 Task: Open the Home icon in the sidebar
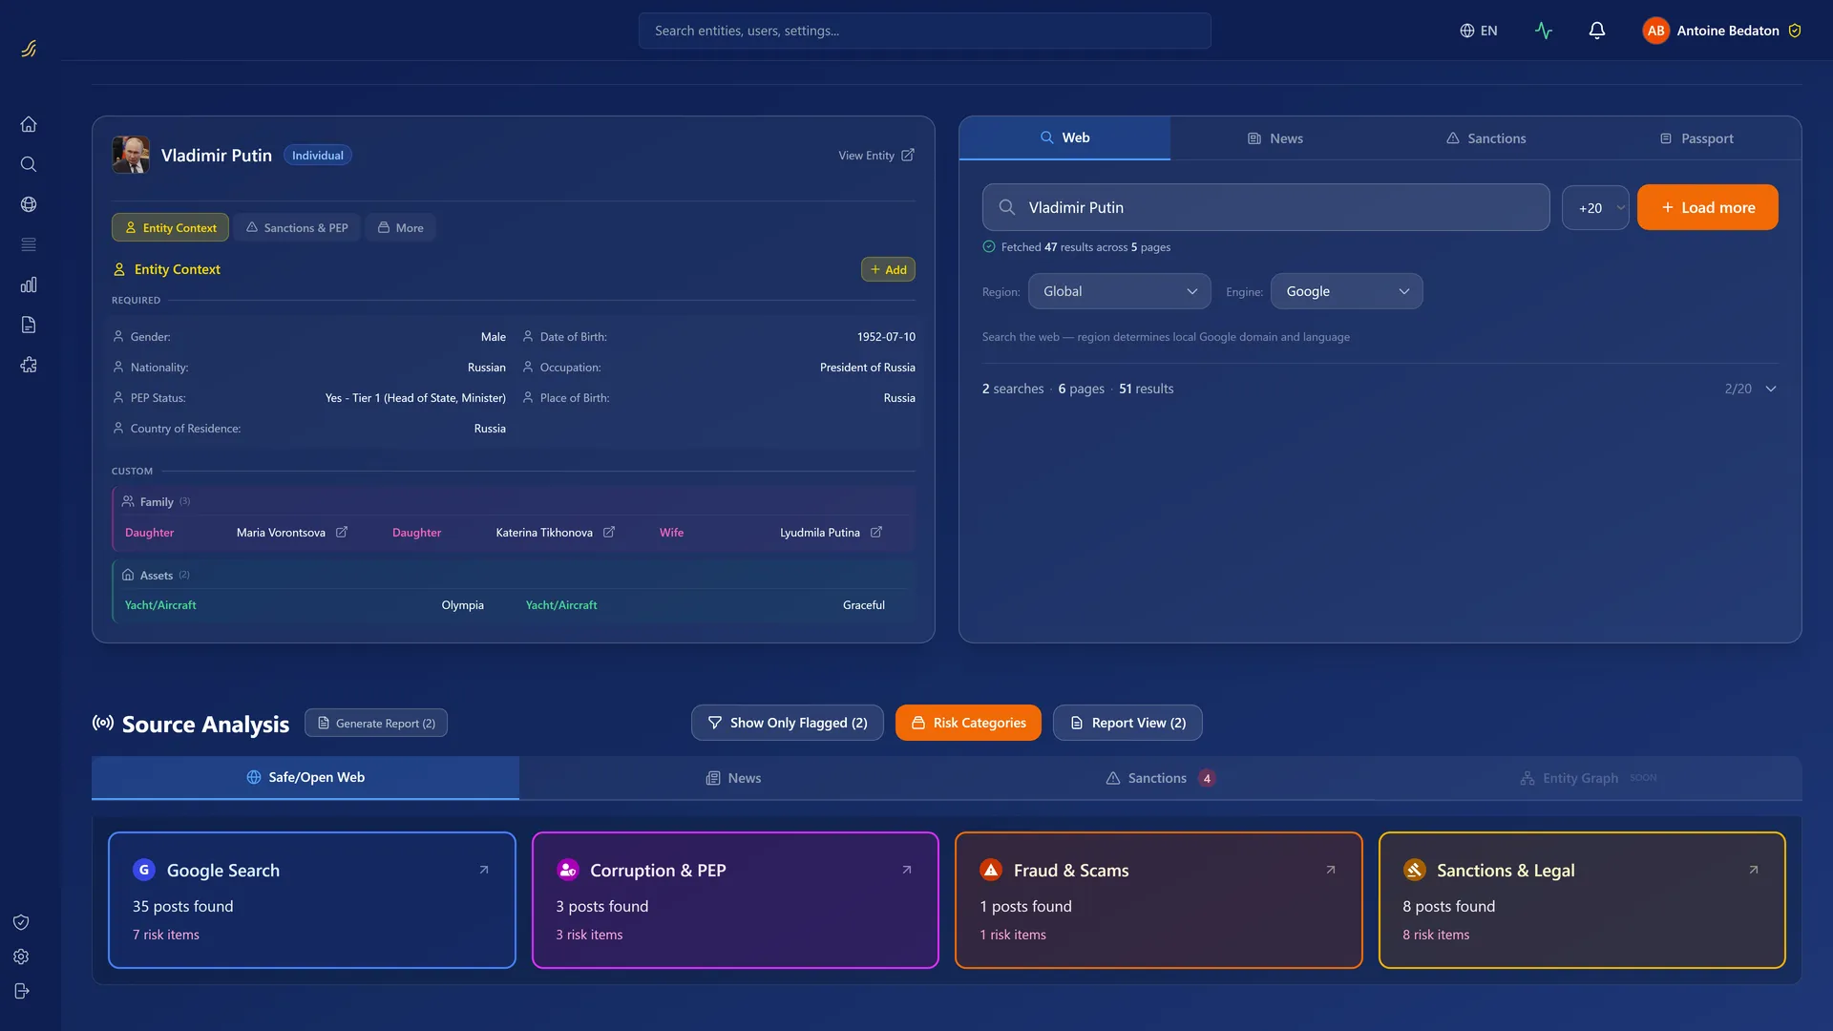(x=29, y=124)
